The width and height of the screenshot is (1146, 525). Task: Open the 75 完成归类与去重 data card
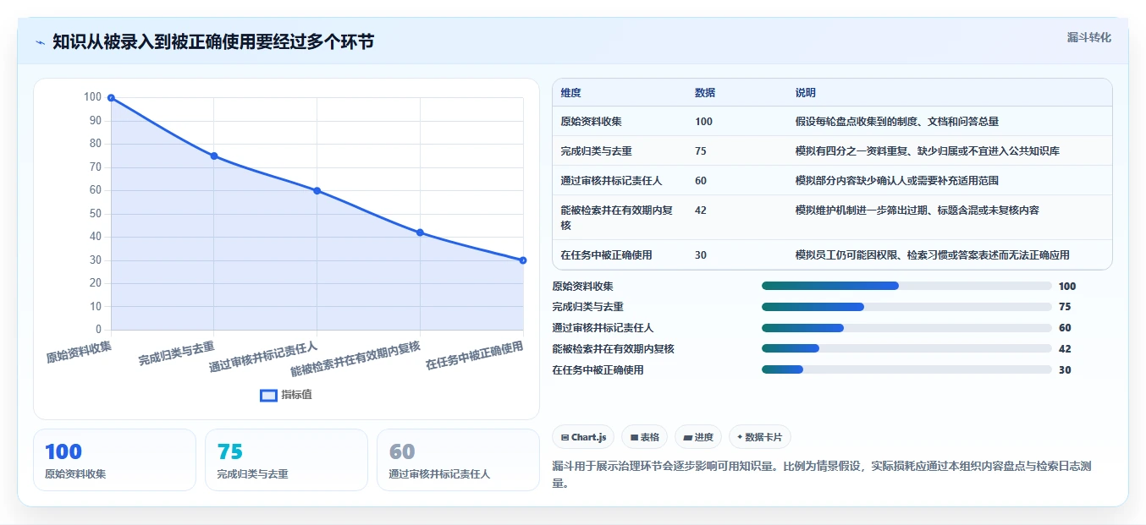pyautogui.click(x=286, y=460)
